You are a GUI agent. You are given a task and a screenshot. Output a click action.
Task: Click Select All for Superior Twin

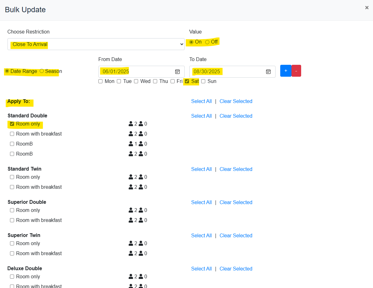(201, 236)
